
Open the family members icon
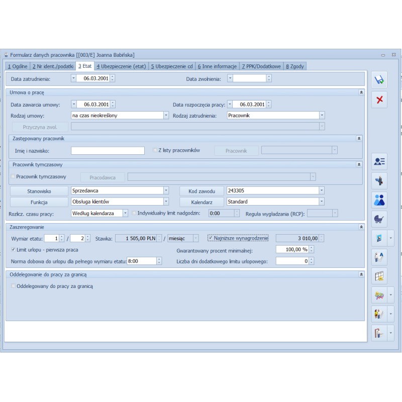click(x=379, y=199)
